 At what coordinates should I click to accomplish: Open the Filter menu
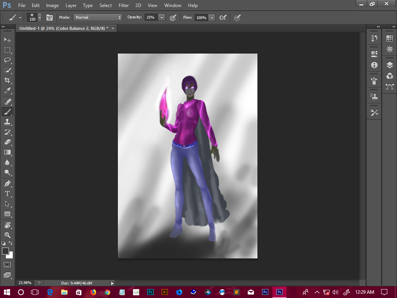124,5
